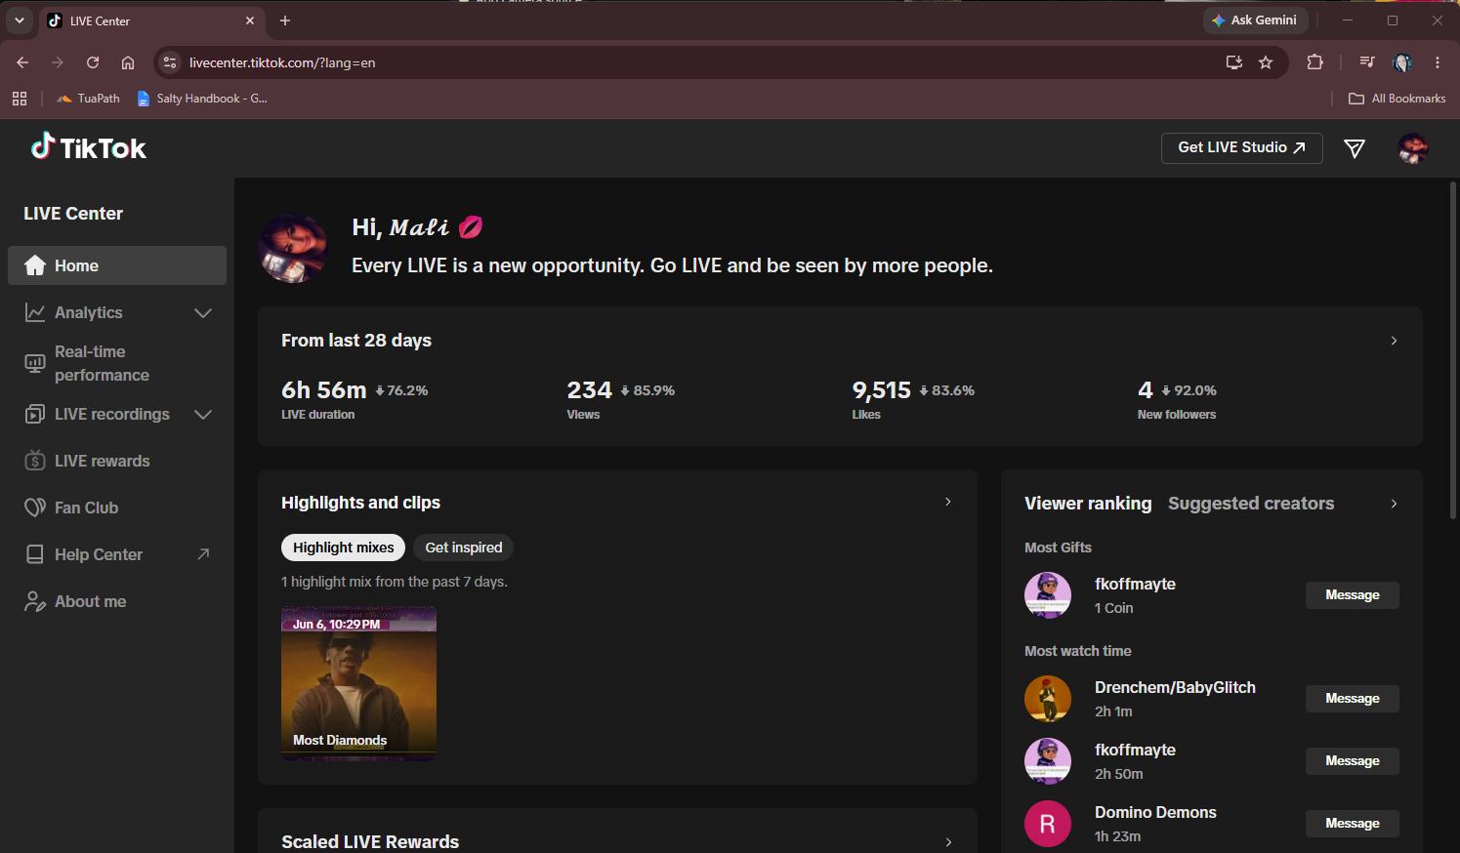Message fkoffmayte under Most Gifts
Screen dimensions: 1460x853
click(1353, 595)
